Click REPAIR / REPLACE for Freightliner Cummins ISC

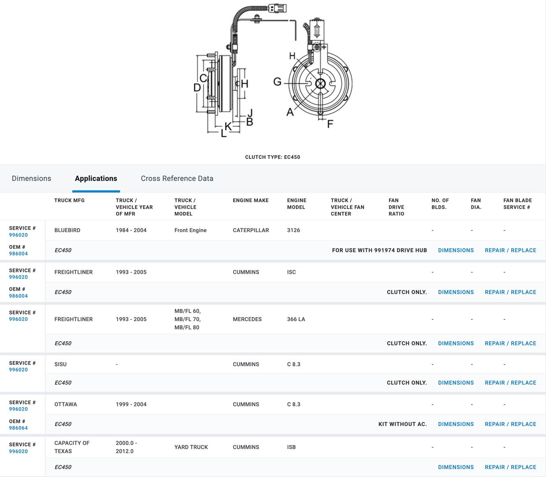click(510, 292)
